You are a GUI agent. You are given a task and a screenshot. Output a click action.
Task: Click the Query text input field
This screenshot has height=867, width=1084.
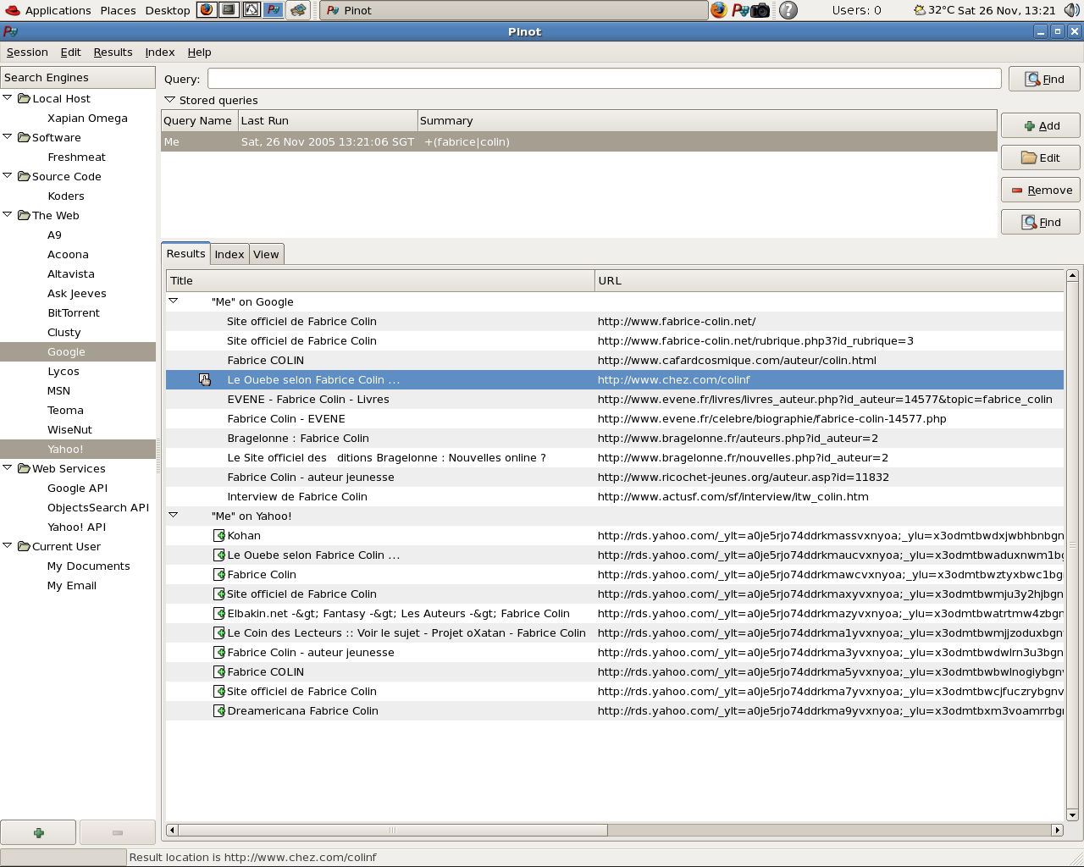click(x=604, y=79)
